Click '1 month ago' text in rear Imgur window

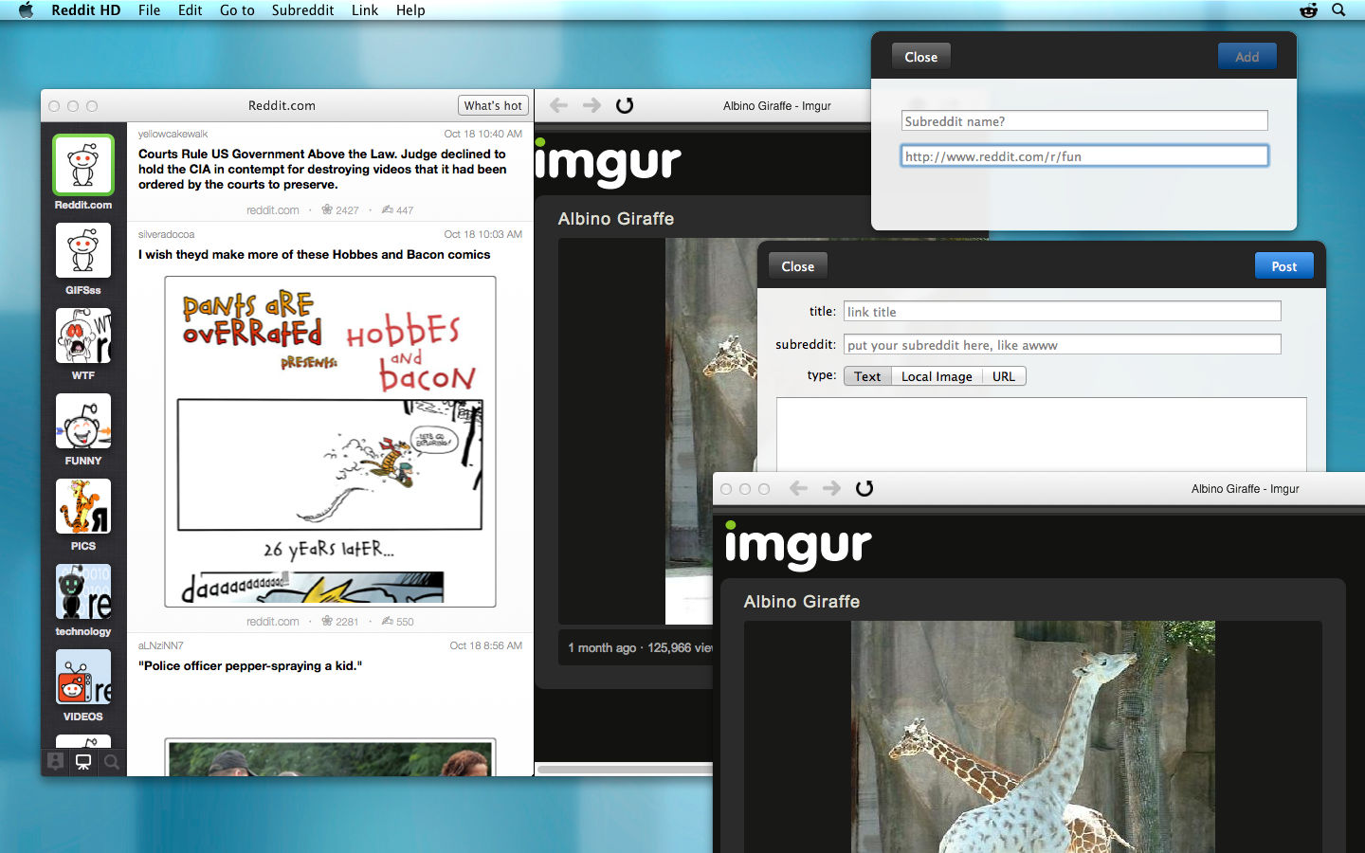click(x=602, y=647)
